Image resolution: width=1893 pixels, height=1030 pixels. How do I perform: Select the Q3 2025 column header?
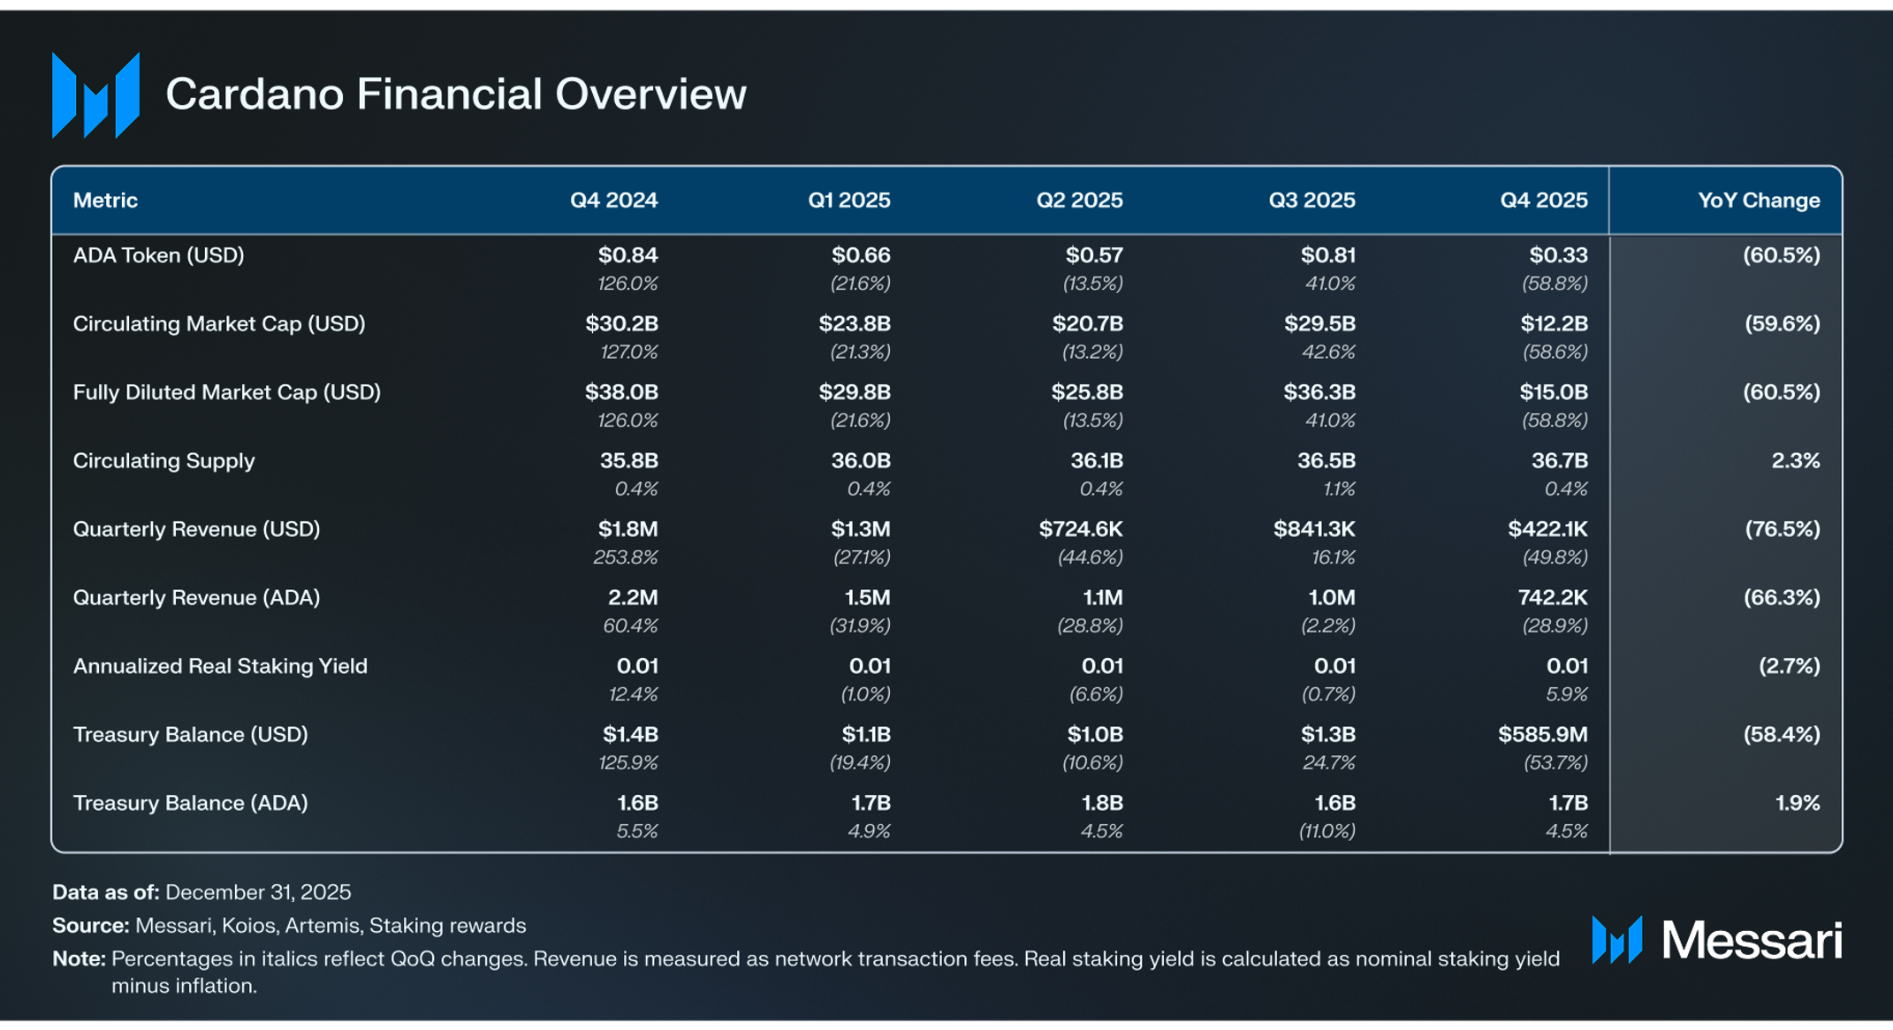pyautogui.click(x=1311, y=201)
